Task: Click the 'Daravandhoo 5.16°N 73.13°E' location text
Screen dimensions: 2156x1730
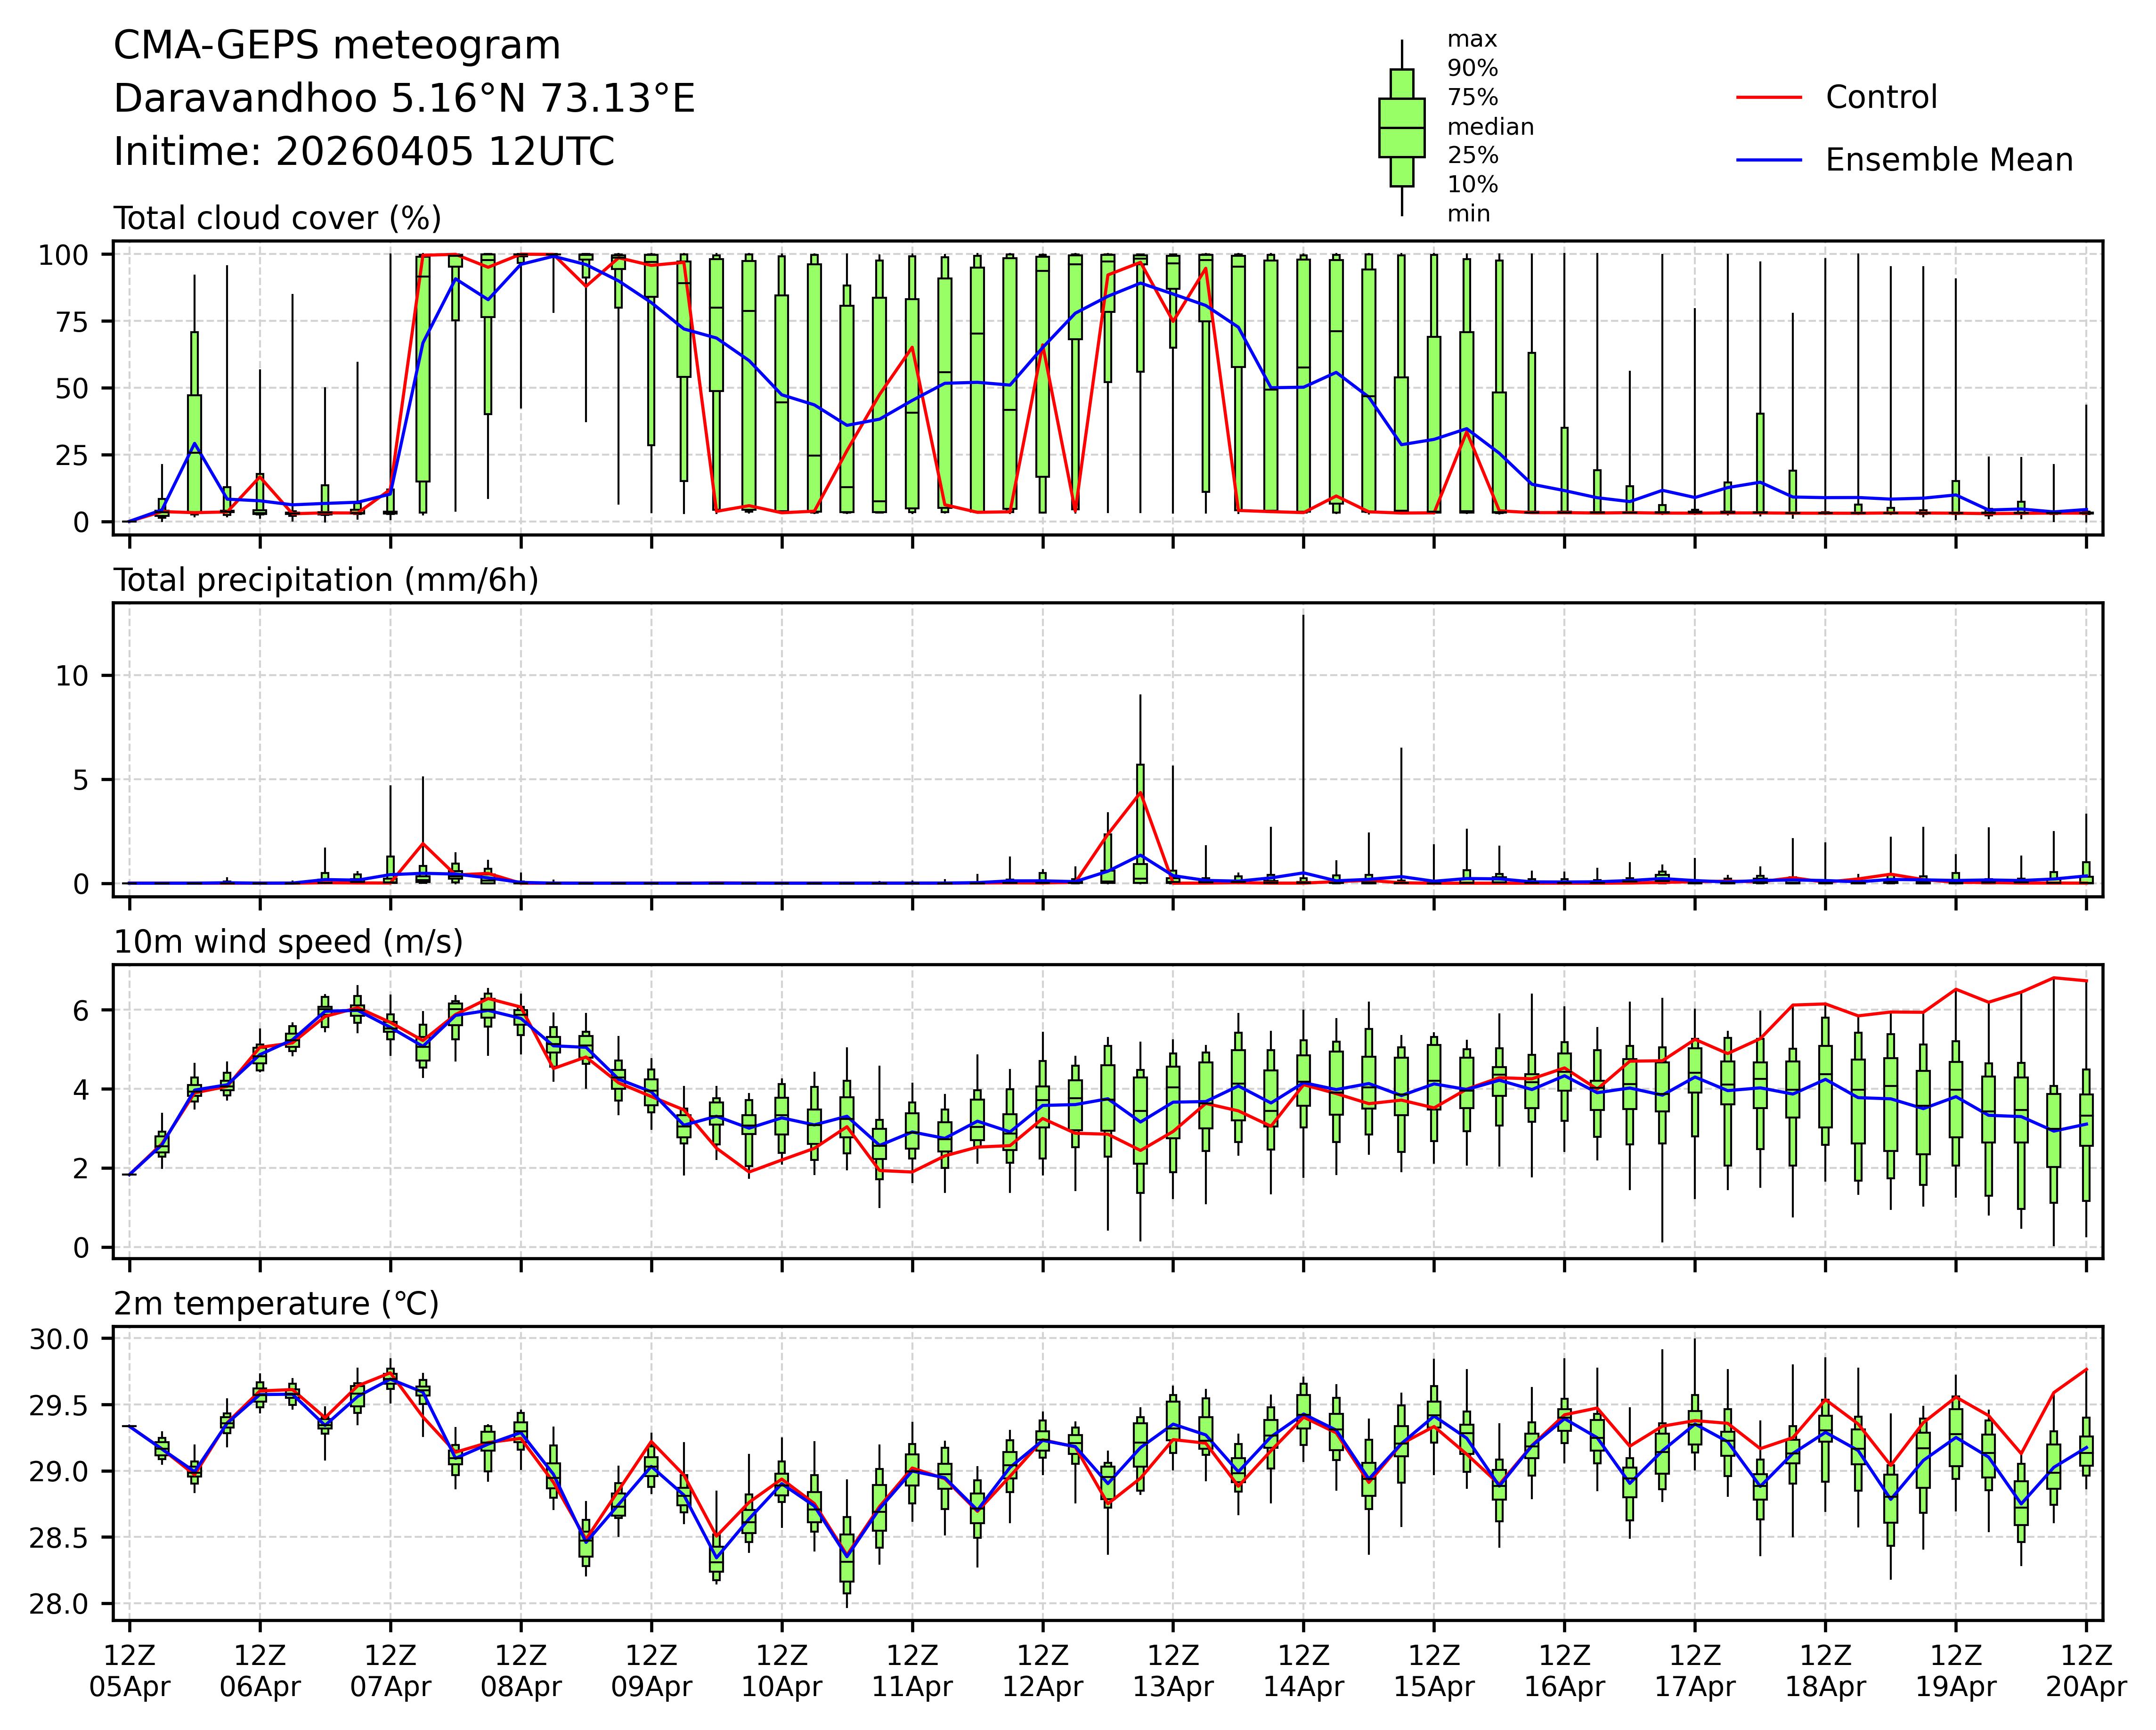Action: pyautogui.click(x=404, y=99)
